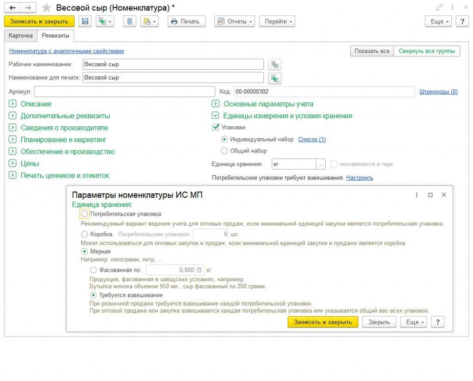Open the Перейти menu
Image resolution: width=473 pixels, height=381 pixels.
point(277,21)
